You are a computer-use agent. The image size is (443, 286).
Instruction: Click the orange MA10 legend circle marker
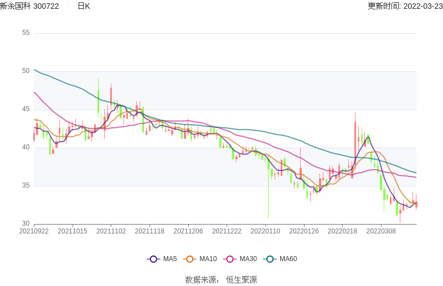190,259
